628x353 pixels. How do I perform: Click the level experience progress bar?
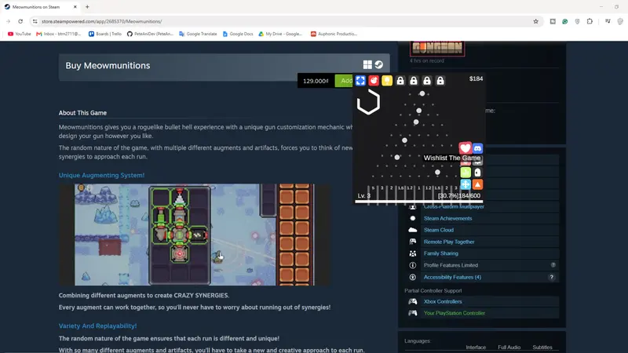click(x=419, y=202)
